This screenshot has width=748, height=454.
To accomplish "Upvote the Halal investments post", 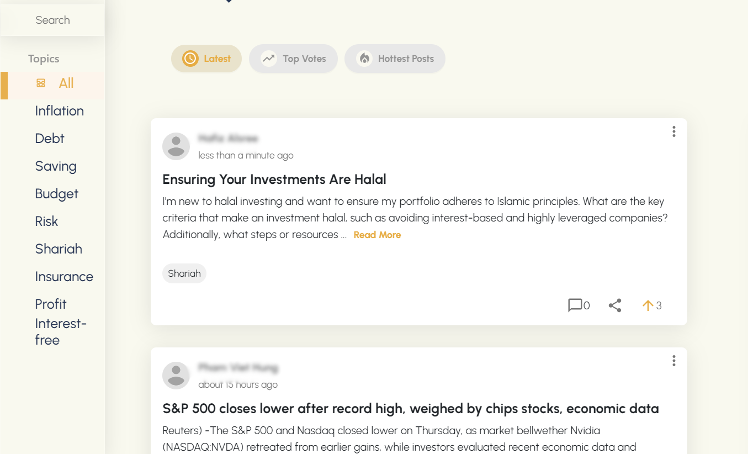I will [648, 305].
